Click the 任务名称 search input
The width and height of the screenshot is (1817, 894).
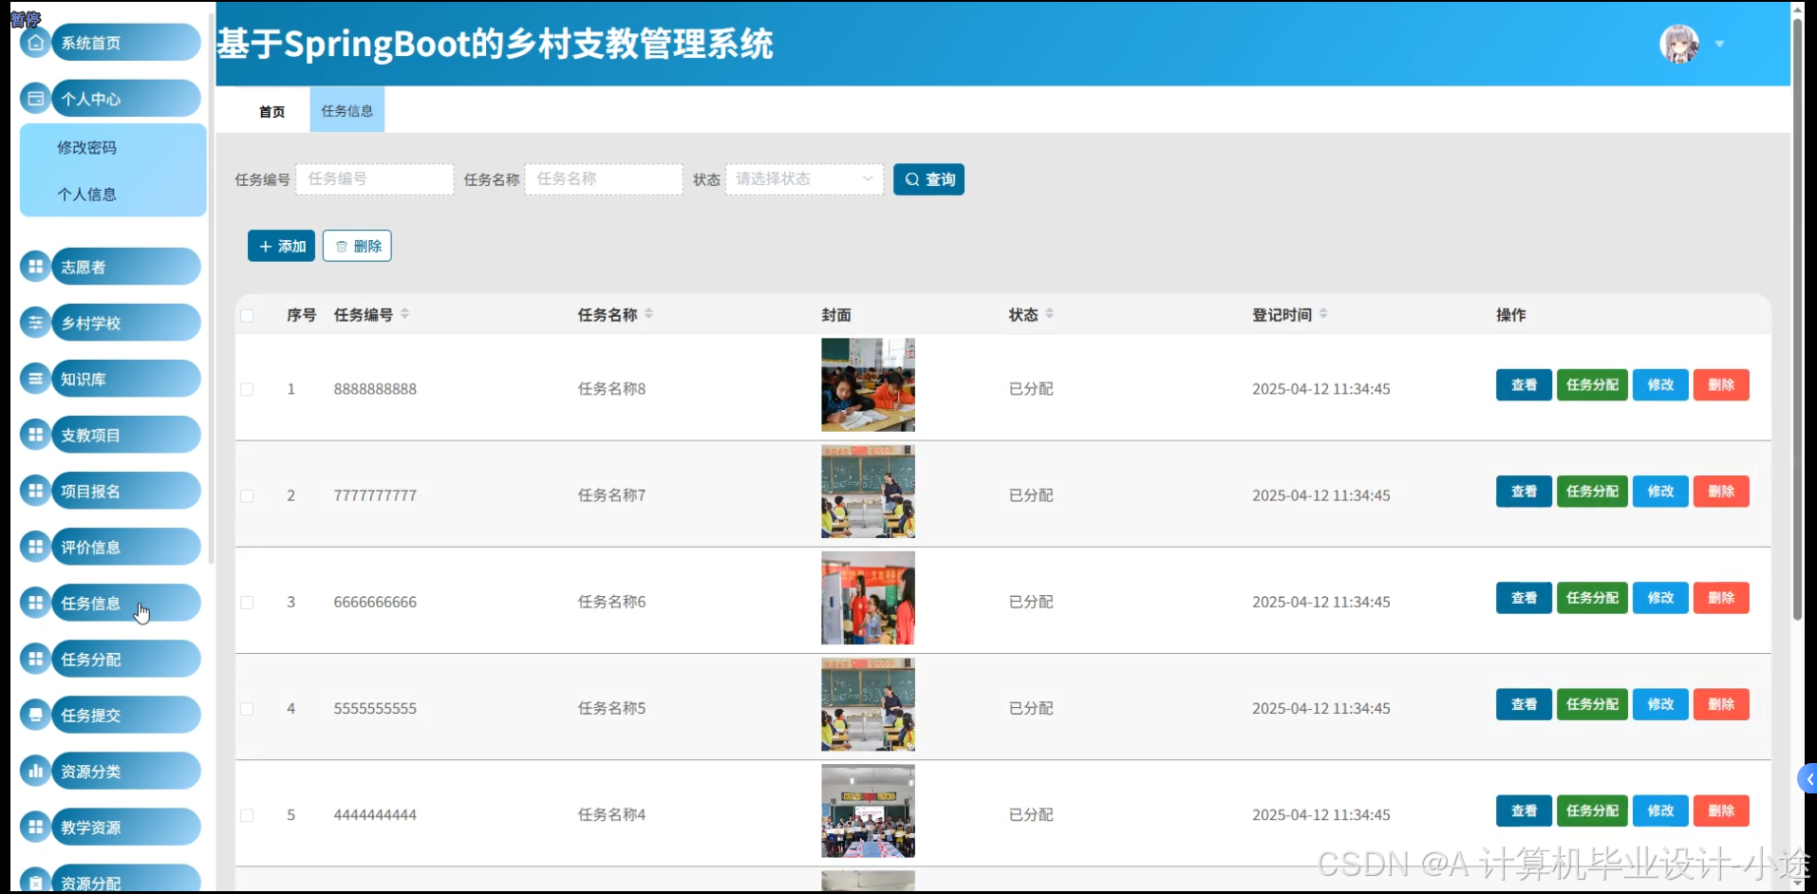pos(603,179)
